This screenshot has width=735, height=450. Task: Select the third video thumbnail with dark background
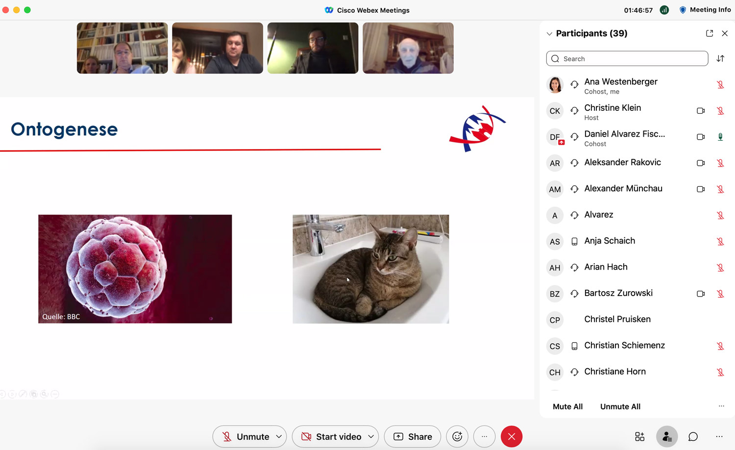[x=313, y=48]
